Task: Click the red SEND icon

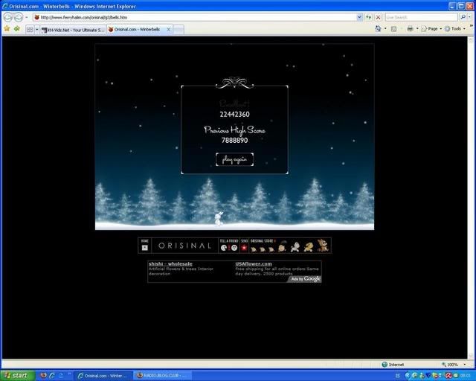Action: [244, 248]
